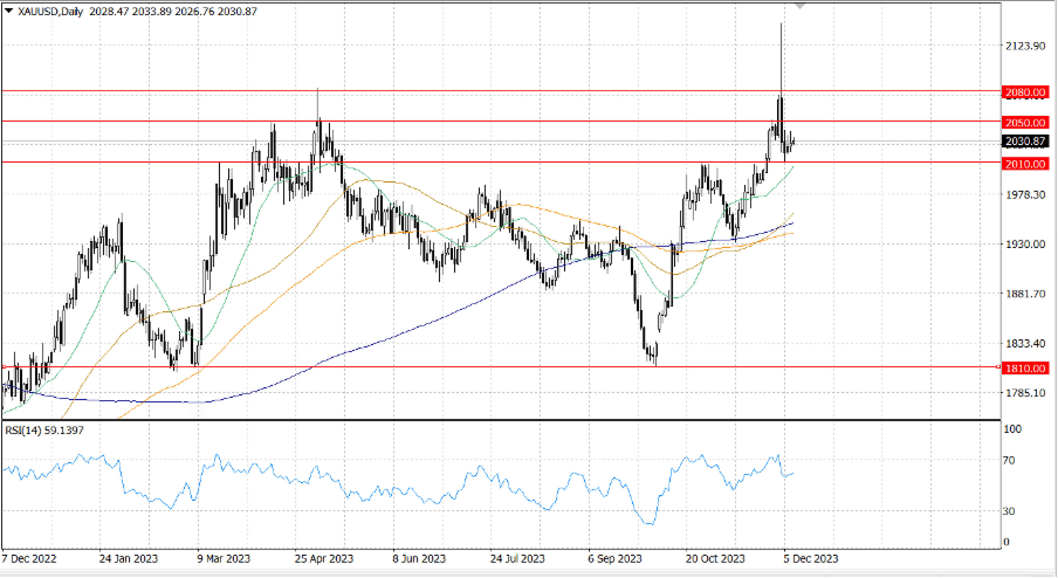1058x578 pixels.
Task: Click the black triangle beside XAUUSD,Daily
Action: click(9, 11)
